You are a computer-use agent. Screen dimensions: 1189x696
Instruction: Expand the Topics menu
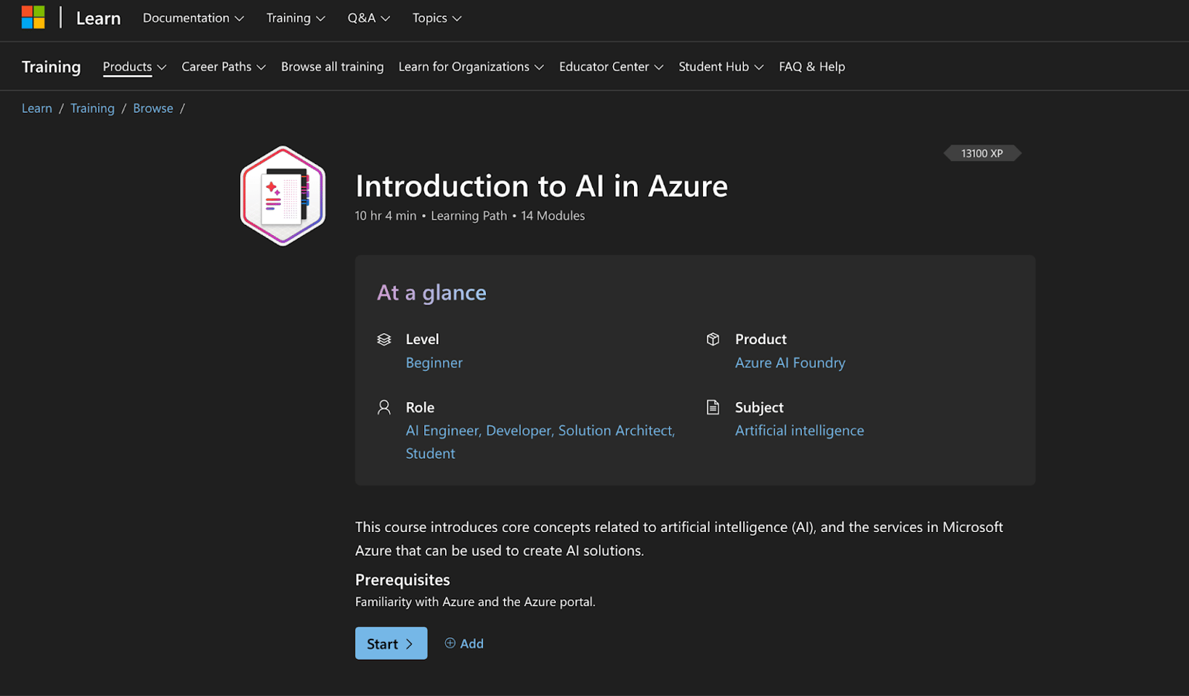tap(437, 18)
